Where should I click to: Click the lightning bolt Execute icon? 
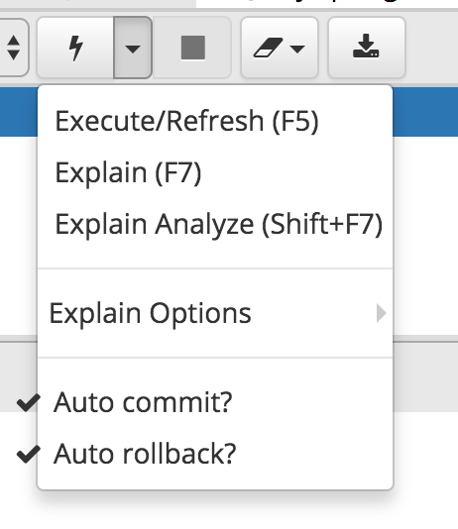[75, 49]
